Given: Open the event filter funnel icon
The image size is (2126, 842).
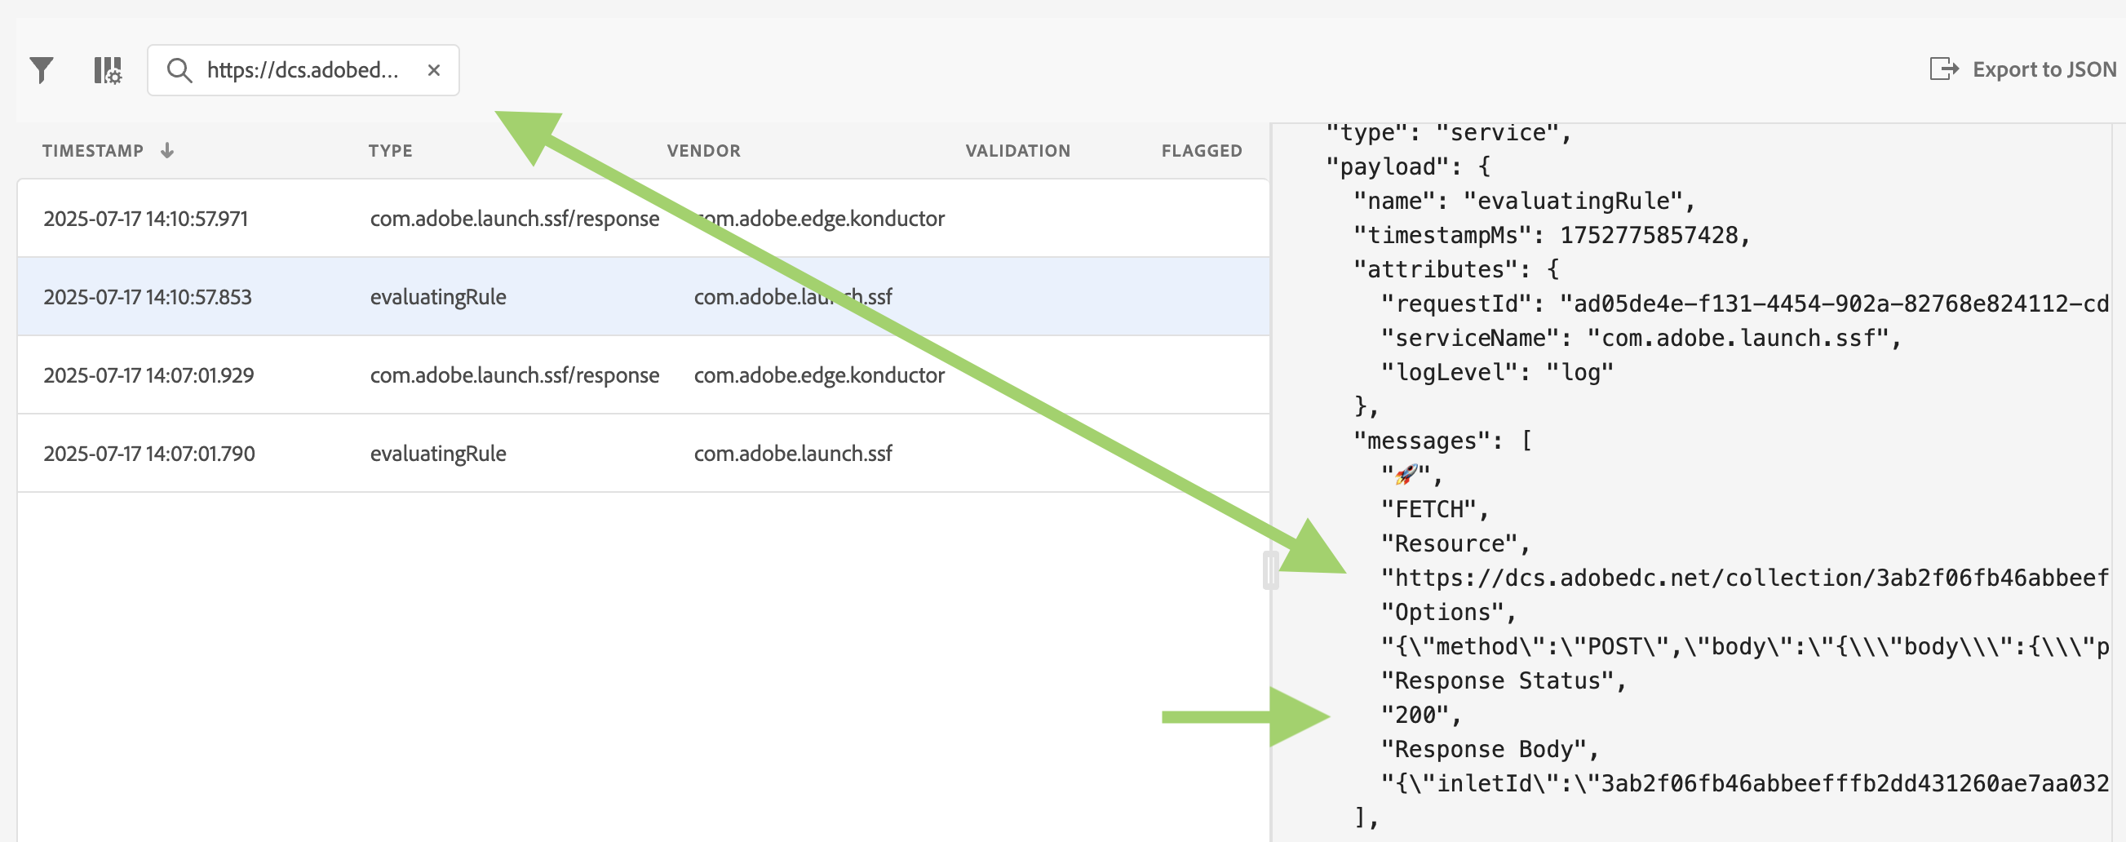Looking at the screenshot, I should coord(42,70).
